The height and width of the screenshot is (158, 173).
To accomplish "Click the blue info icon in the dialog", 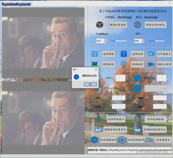I will tap(76, 77).
